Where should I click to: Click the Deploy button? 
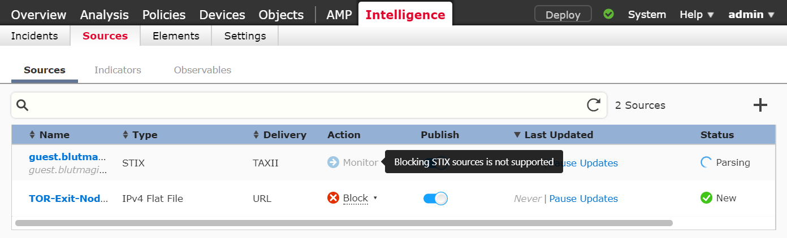(563, 14)
